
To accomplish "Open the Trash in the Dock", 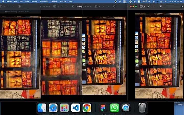I will pyautogui.click(x=142, y=108).
